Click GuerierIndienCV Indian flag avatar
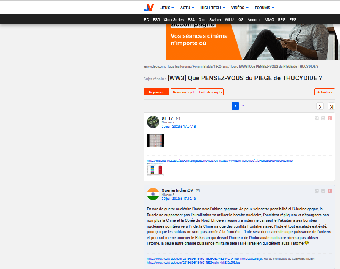Screen dimensions: 340x269 pos(153,194)
